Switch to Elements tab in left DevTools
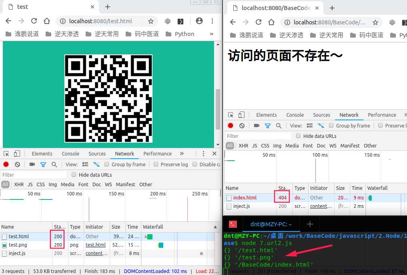This screenshot has height=275, width=407. tap(42, 154)
